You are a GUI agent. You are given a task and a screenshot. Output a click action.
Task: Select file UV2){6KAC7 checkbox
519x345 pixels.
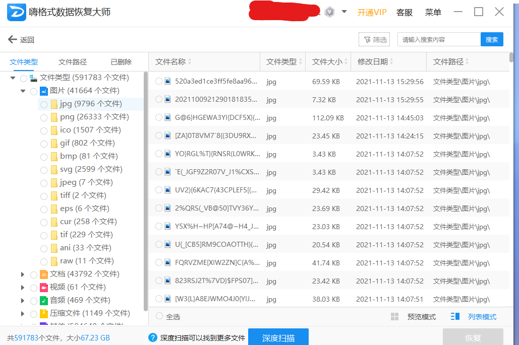[x=159, y=190]
